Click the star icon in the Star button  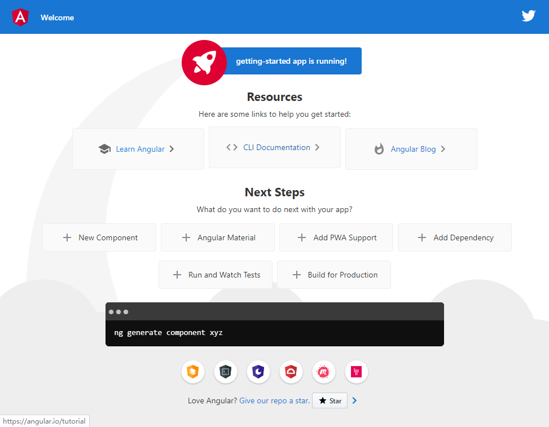(323, 400)
